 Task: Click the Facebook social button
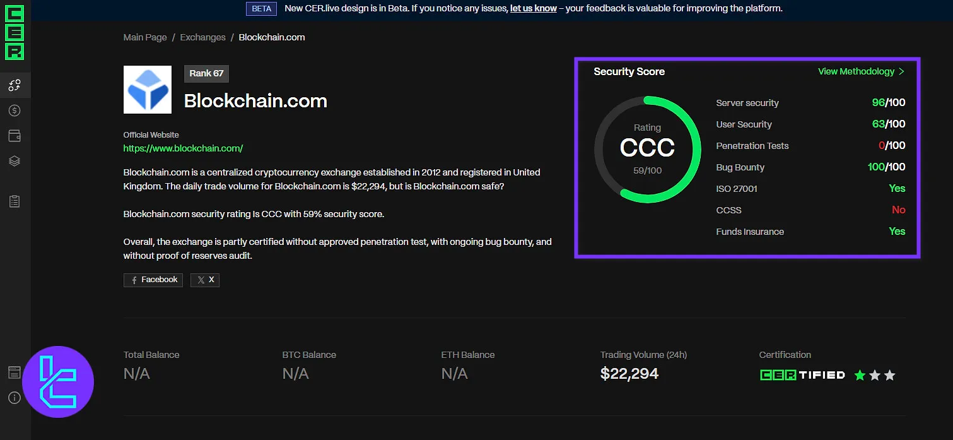click(153, 280)
